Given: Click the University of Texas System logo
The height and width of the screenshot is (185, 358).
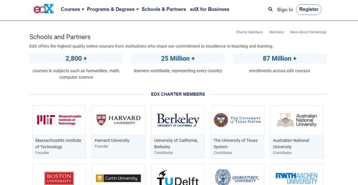Looking at the screenshot, I should pyautogui.click(x=237, y=120).
